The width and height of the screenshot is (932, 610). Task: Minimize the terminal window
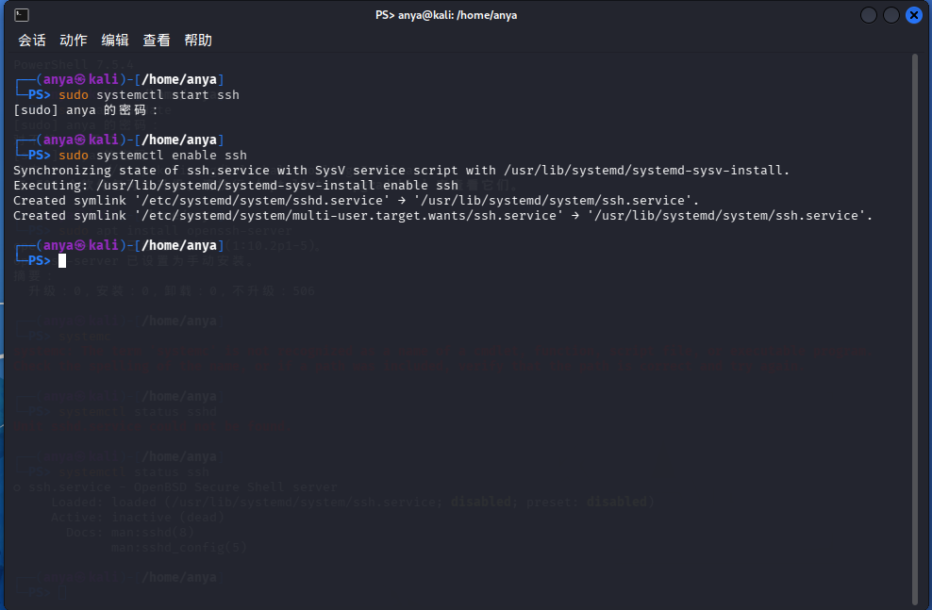pos(869,15)
